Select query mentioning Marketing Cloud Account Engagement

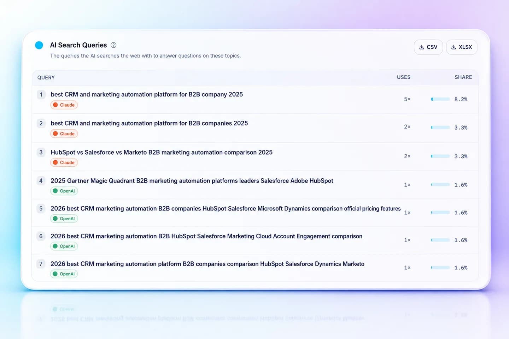[x=206, y=236]
